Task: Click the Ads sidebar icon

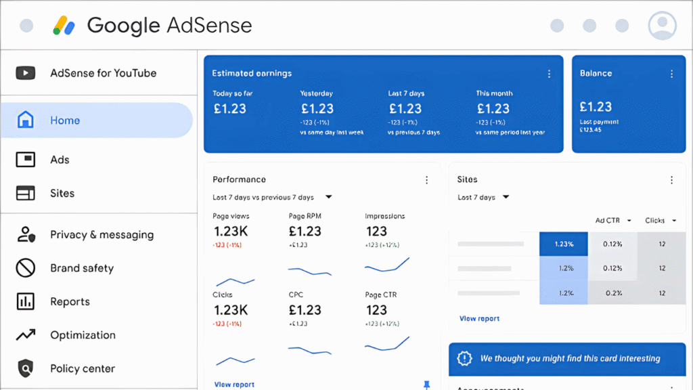Action: (26, 160)
